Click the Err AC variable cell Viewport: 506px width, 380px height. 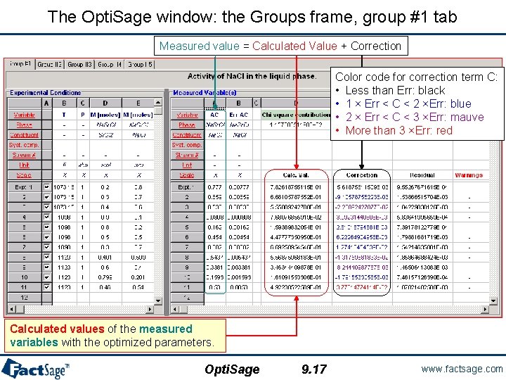(x=239, y=115)
